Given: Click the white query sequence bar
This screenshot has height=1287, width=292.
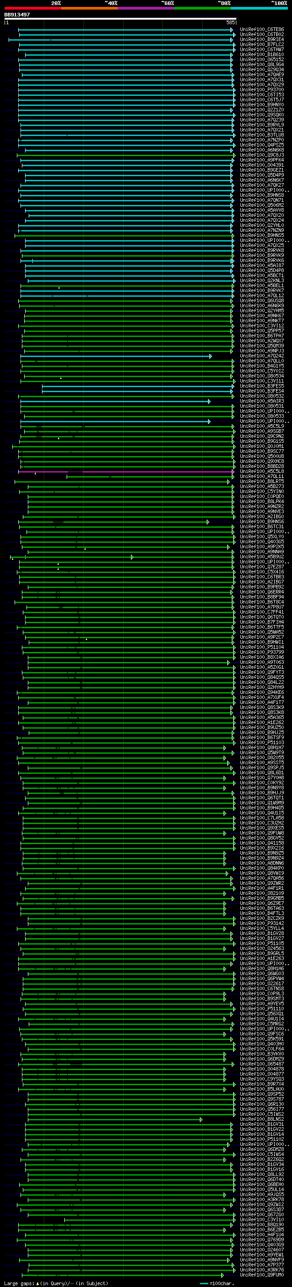Looking at the screenshot, I should pyautogui.click(x=120, y=18).
